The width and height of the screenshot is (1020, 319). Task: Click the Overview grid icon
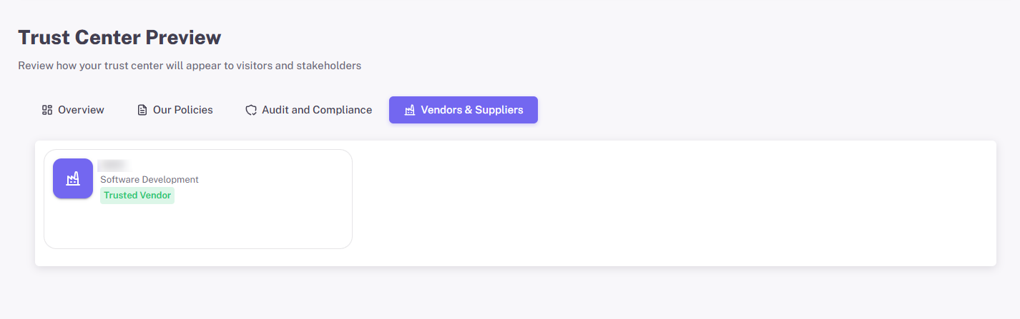pyautogui.click(x=47, y=110)
